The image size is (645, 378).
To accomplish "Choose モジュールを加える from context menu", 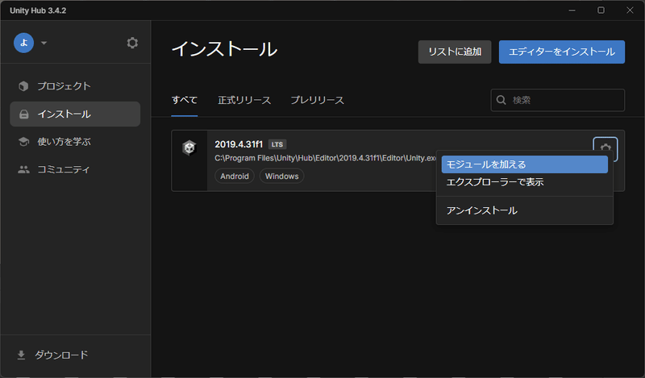I will (x=525, y=164).
